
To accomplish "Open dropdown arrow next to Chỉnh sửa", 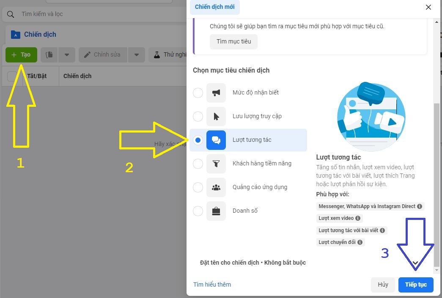I will pyautogui.click(x=137, y=54).
